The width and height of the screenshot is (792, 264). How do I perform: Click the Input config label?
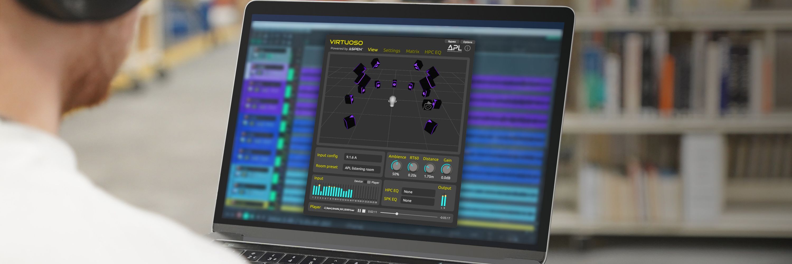coord(327,155)
